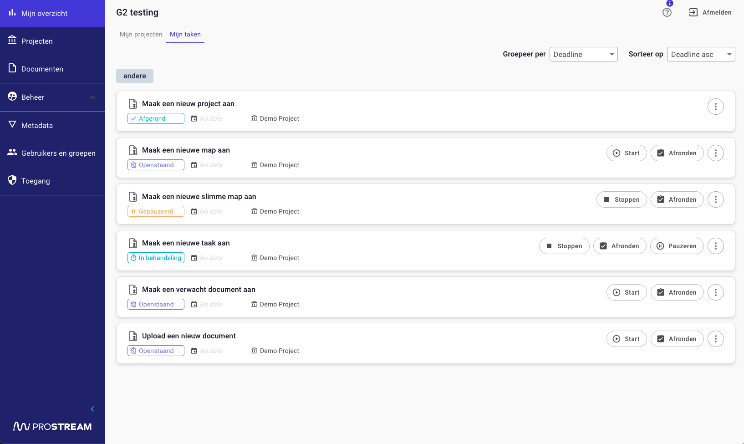Click Afronden for 'Maak een verwacht document aan'

677,292
